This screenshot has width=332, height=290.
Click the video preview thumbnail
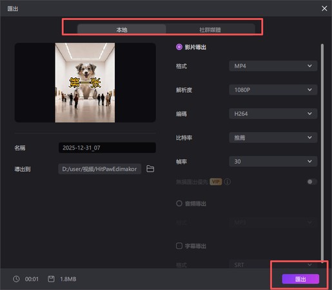[85, 82]
